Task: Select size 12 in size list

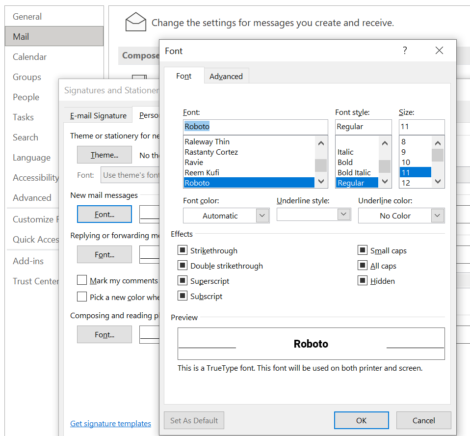Action: (416, 183)
